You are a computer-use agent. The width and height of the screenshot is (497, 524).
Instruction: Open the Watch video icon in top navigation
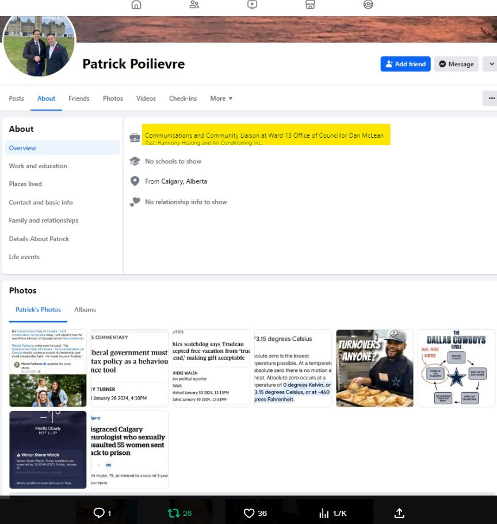click(253, 5)
